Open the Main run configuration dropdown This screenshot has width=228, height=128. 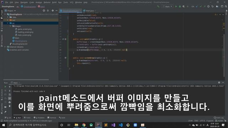[167, 6]
